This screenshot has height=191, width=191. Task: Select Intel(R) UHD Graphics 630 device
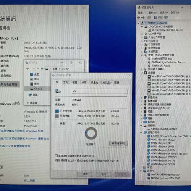click(x=165, y=175)
